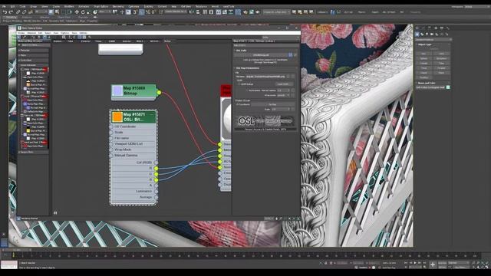The height and width of the screenshot is (276, 491).
Task: Open the Render Setup icon
Action: pyautogui.click(x=245, y=12)
